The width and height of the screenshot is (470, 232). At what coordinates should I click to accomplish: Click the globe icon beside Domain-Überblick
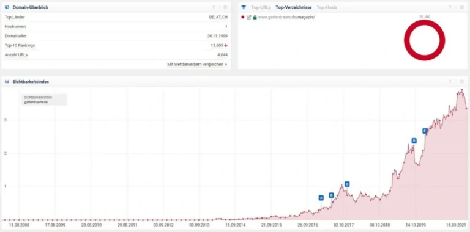tap(7, 7)
